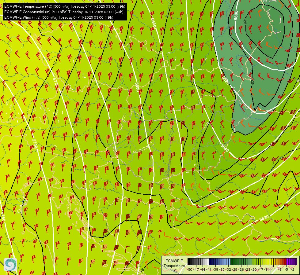Click legend tick label -8
This screenshot has height=275, width=300.
click(x=280, y=269)
